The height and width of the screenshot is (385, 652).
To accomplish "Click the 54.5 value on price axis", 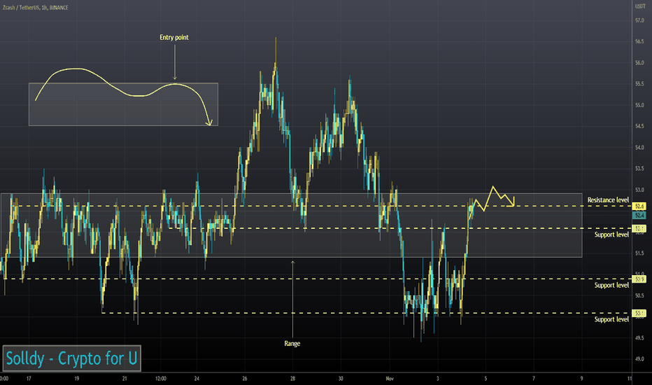I will 639,126.
